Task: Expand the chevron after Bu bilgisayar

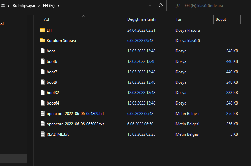Action: click(x=39, y=6)
